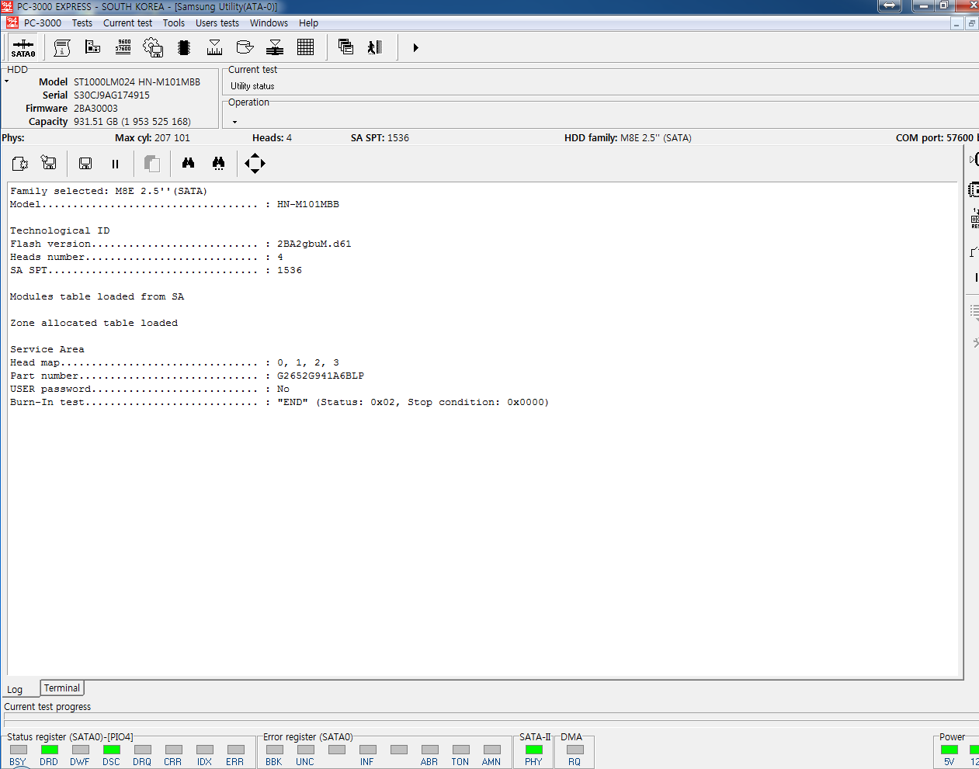Open the PC-3000 menu
The image size is (979, 769).
tap(43, 23)
